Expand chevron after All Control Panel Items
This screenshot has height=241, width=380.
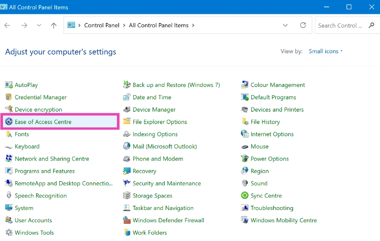(193, 25)
